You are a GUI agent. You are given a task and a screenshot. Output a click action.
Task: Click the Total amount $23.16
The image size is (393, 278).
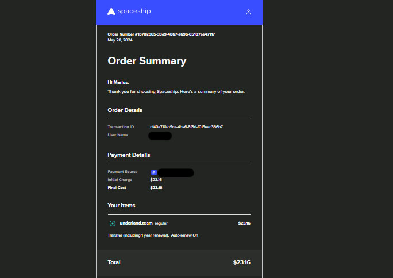[241, 262]
